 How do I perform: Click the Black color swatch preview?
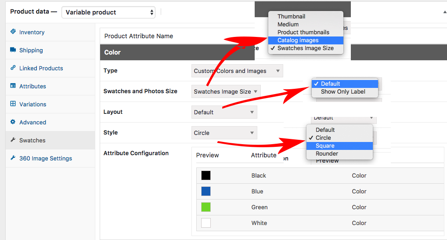coord(206,175)
